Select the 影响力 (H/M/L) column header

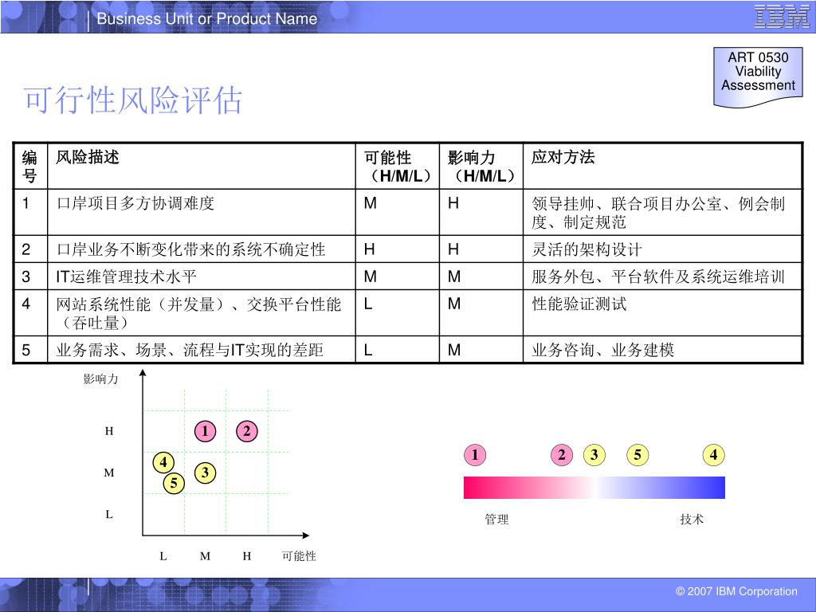pos(481,166)
